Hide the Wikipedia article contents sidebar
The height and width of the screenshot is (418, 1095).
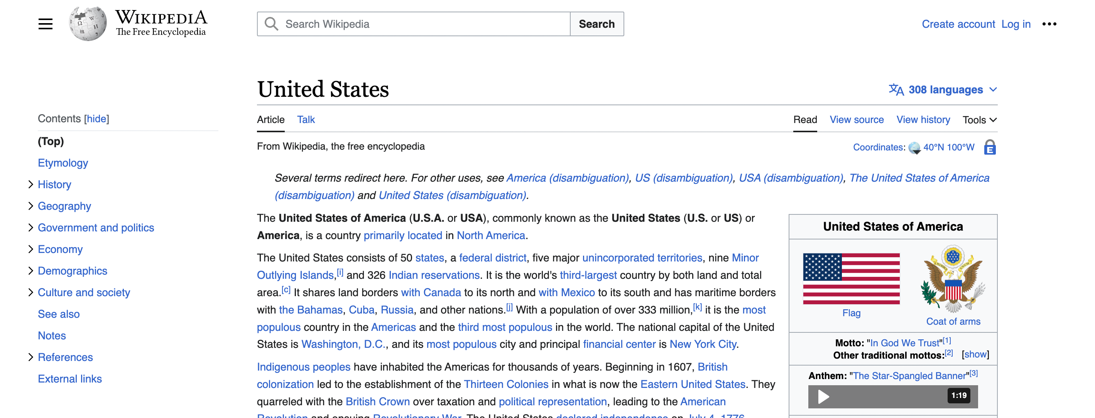[x=96, y=118]
